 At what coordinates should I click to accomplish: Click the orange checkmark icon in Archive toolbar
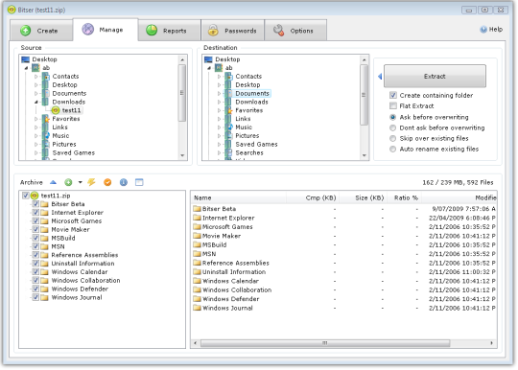click(107, 182)
